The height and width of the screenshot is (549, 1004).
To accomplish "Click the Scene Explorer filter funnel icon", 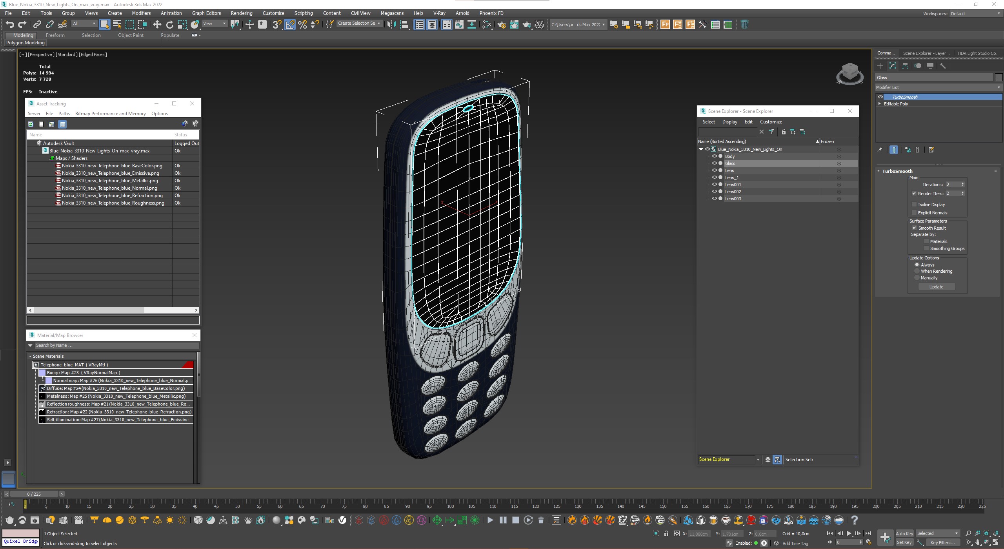I will (771, 132).
